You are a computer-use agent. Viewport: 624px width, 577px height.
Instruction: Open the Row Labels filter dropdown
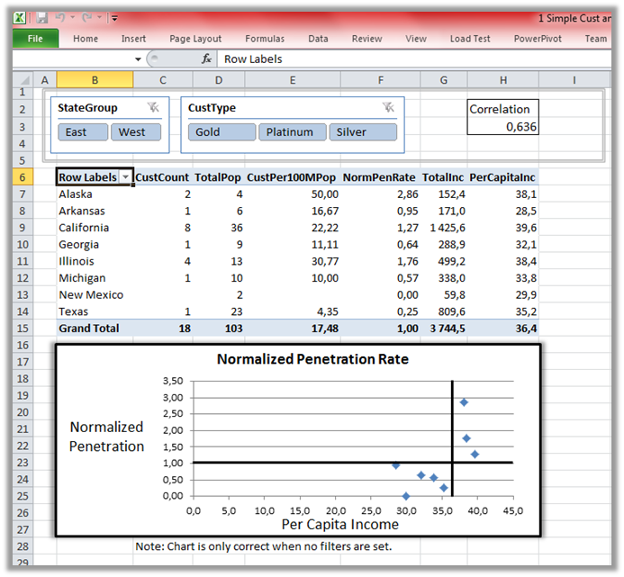(x=126, y=177)
